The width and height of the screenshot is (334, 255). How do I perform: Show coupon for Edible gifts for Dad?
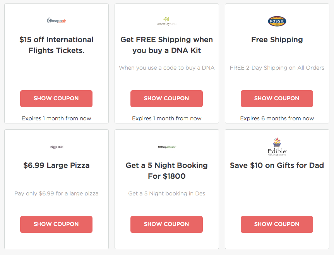(277, 224)
